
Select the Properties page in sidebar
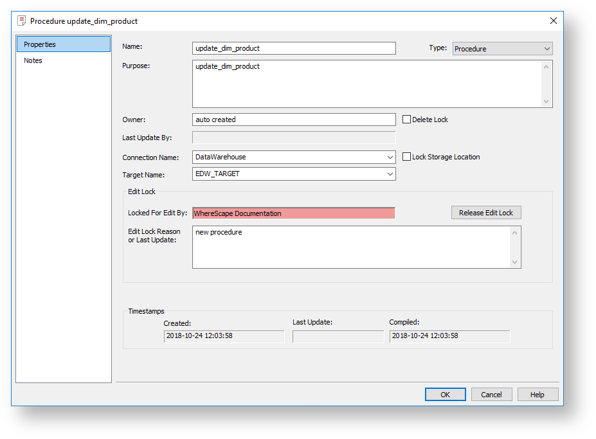64,44
